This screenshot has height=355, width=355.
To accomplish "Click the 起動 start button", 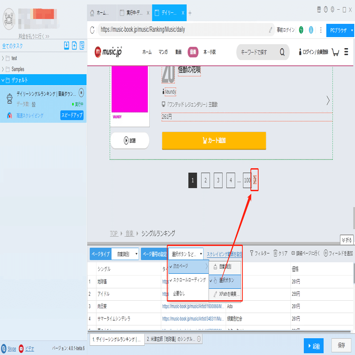I will 313,346.
